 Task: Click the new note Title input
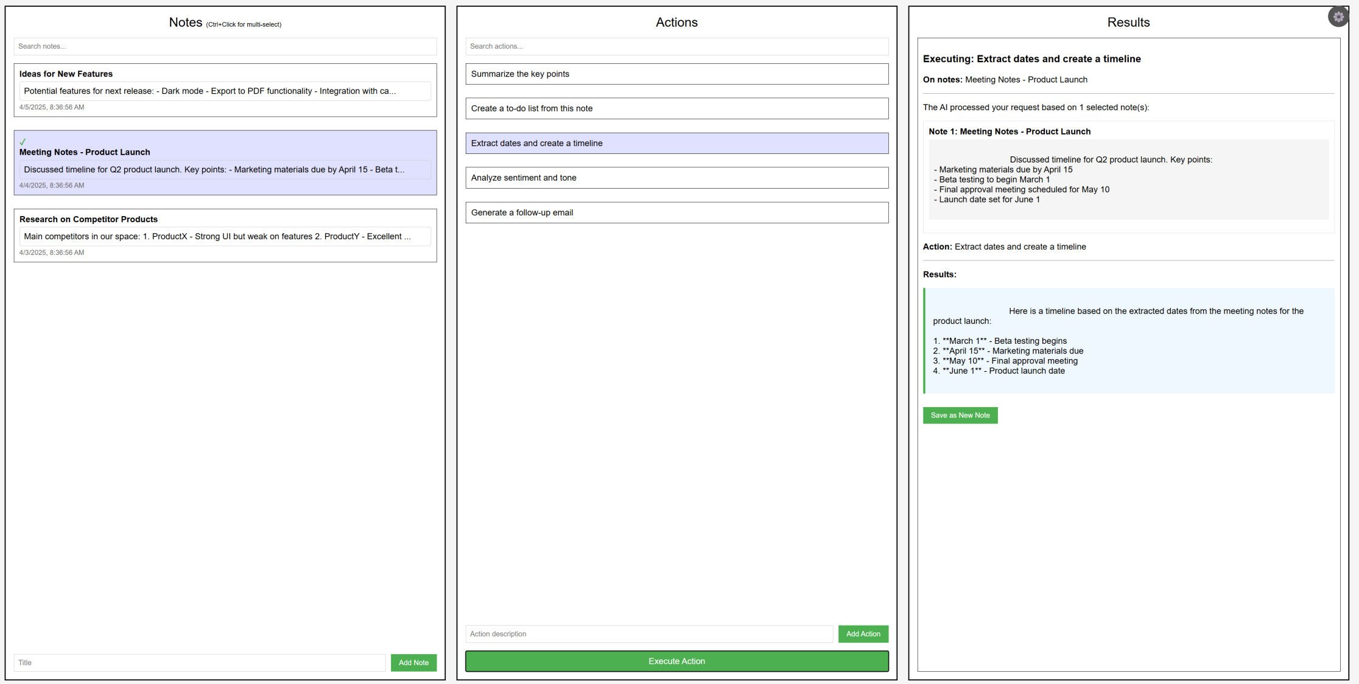[199, 662]
